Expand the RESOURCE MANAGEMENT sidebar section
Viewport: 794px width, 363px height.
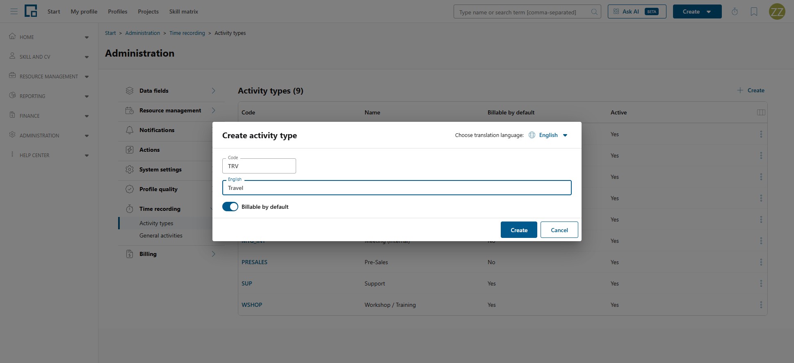(x=49, y=76)
